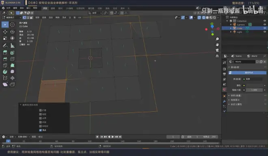The height and width of the screenshot is (156, 268).
Task: Open the Edit Mode dropdown
Action: coord(12,17)
